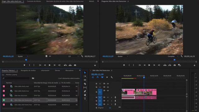Export frame camera icon in Program monitor
Viewport: 199px width, 112px height.
tap(175, 65)
